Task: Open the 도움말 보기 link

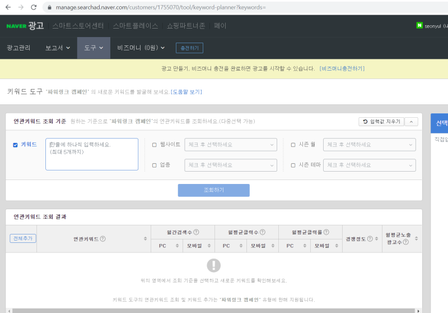Action: (x=186, y=92)
